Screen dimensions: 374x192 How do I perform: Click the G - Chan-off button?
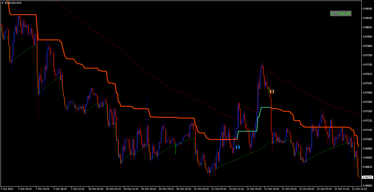click(x=340, y=13)
